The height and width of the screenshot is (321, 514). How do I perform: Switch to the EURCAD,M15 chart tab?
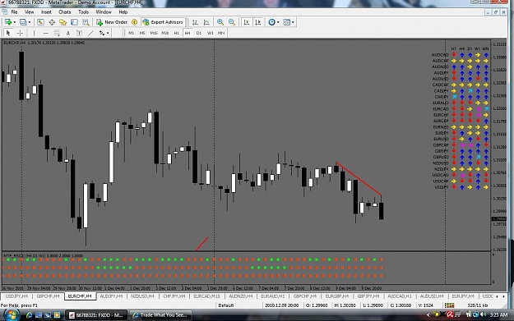pos(206,296)
